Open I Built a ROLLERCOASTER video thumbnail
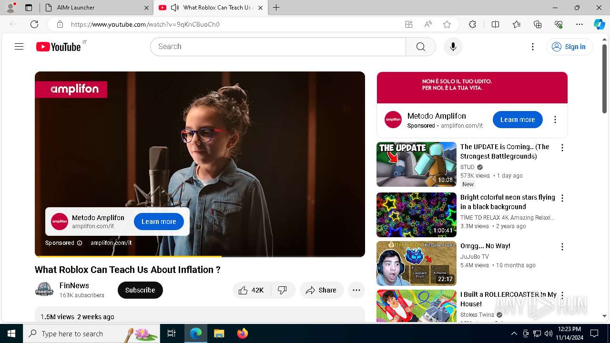Screen dimensions: 610x343 417,306
